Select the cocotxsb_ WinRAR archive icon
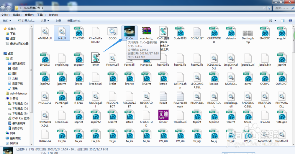 click(x=146, y=32)
